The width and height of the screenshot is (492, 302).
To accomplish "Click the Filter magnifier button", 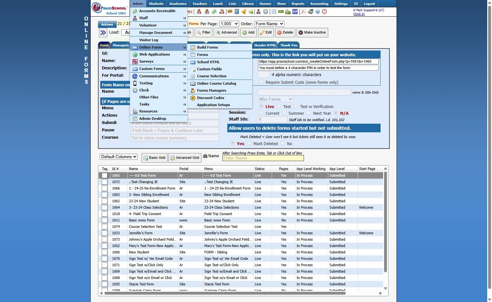I will [x=203, y=33].
